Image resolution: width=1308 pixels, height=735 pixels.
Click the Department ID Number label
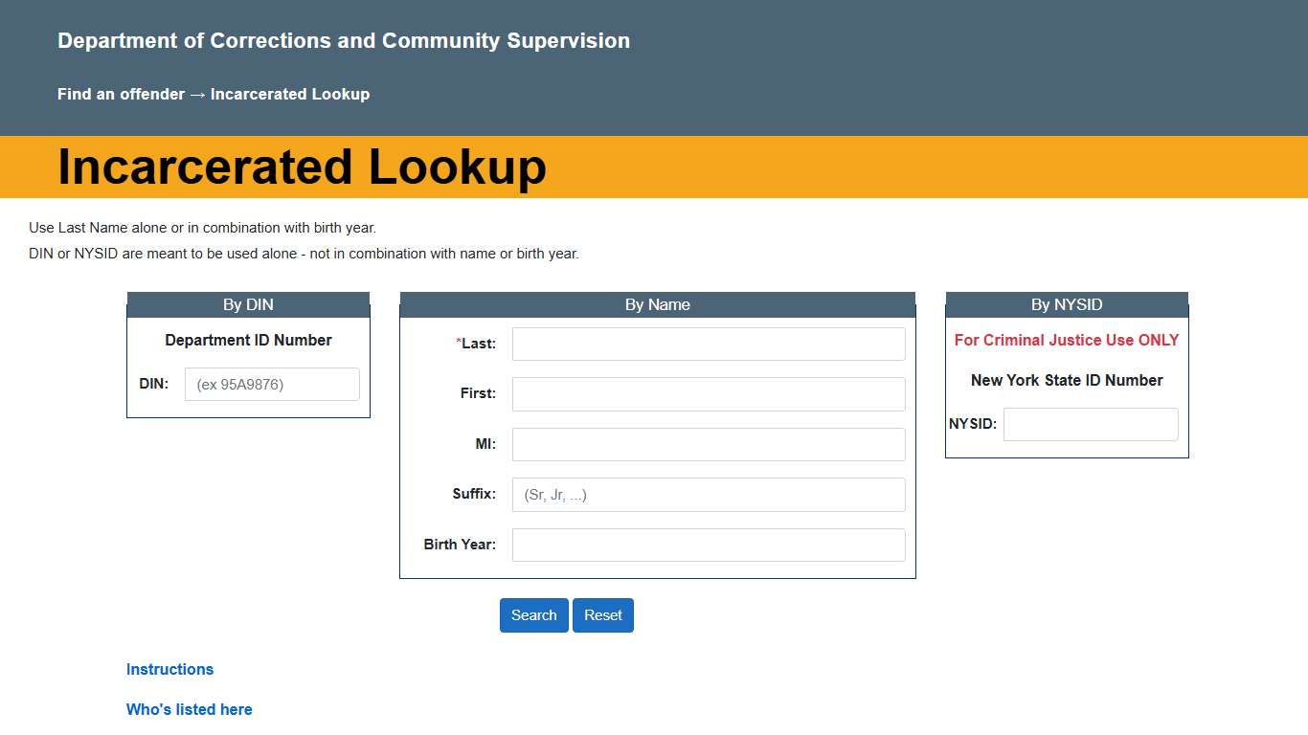247,340
